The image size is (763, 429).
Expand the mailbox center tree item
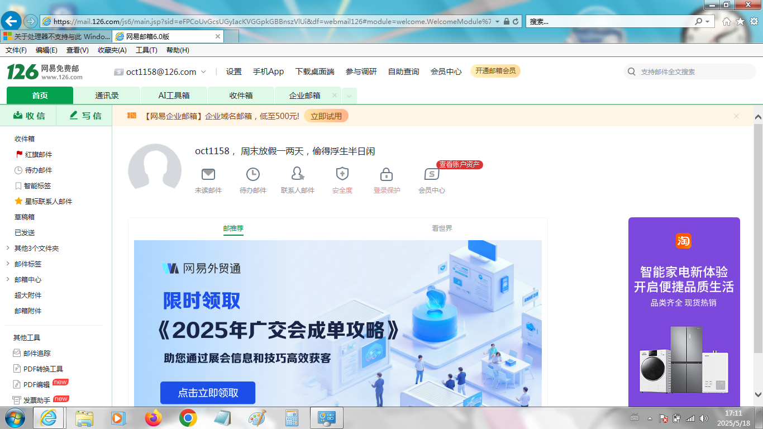click(7, 279)
